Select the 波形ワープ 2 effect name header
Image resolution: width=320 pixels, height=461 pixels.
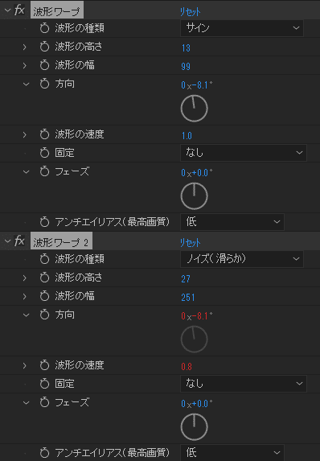click(61, 241)
